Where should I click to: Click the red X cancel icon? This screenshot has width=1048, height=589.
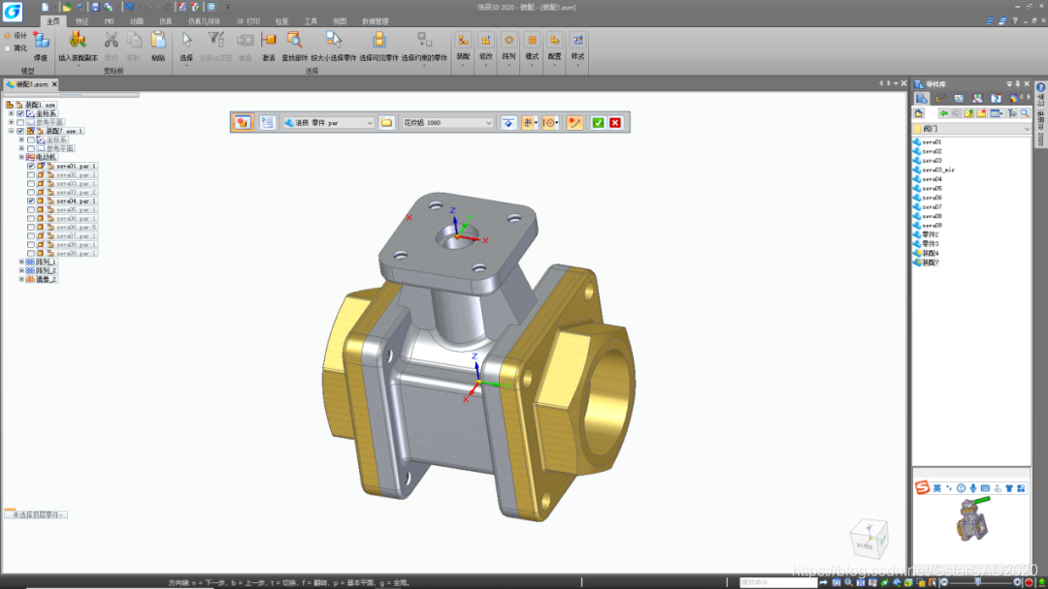pos(615,123)
